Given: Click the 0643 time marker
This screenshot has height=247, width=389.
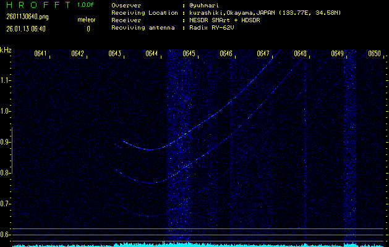Looking at the screenshot, I should 115,54.
